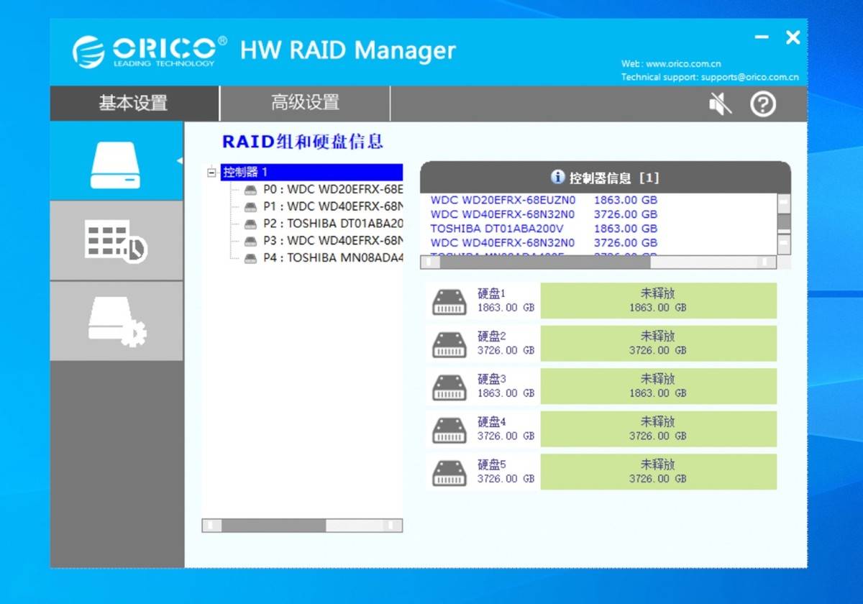Click the 硬盘2 label text
The height and width of the screenshot is (604, 863).
492,337
